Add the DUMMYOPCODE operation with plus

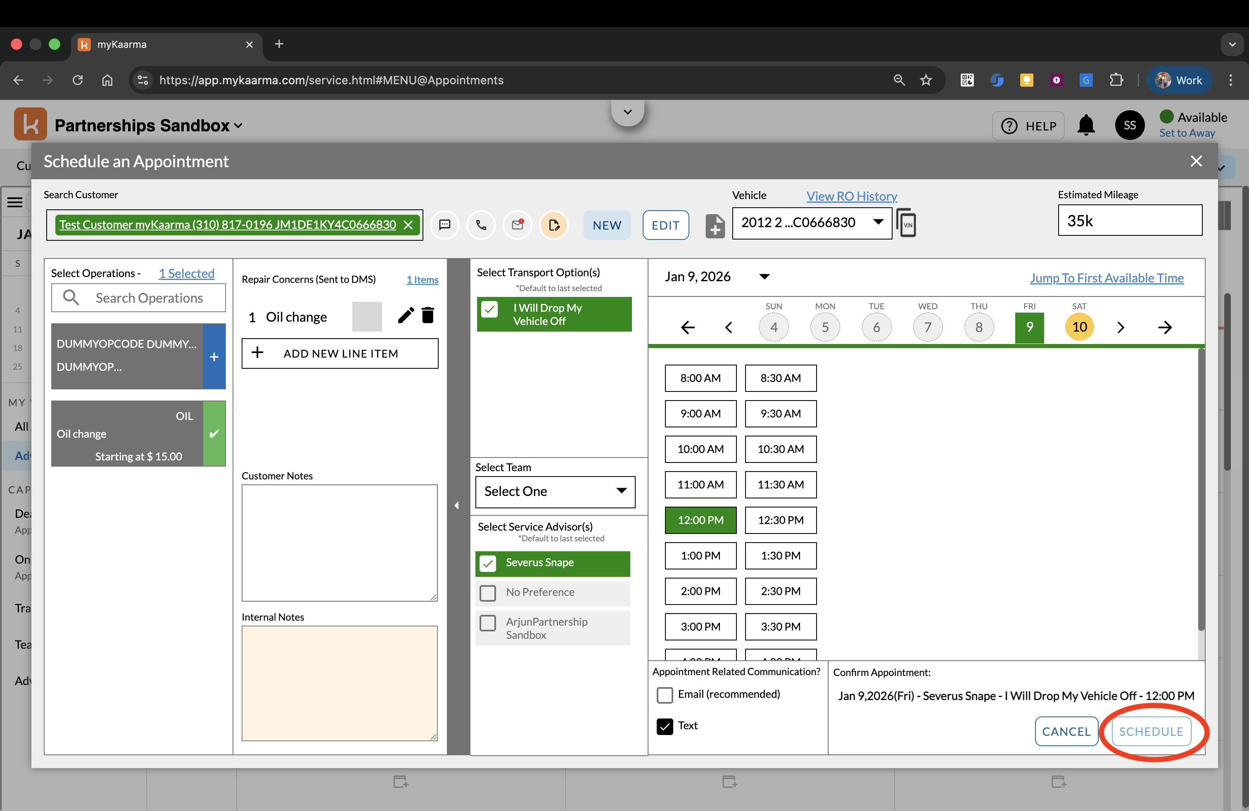(214, 357)
